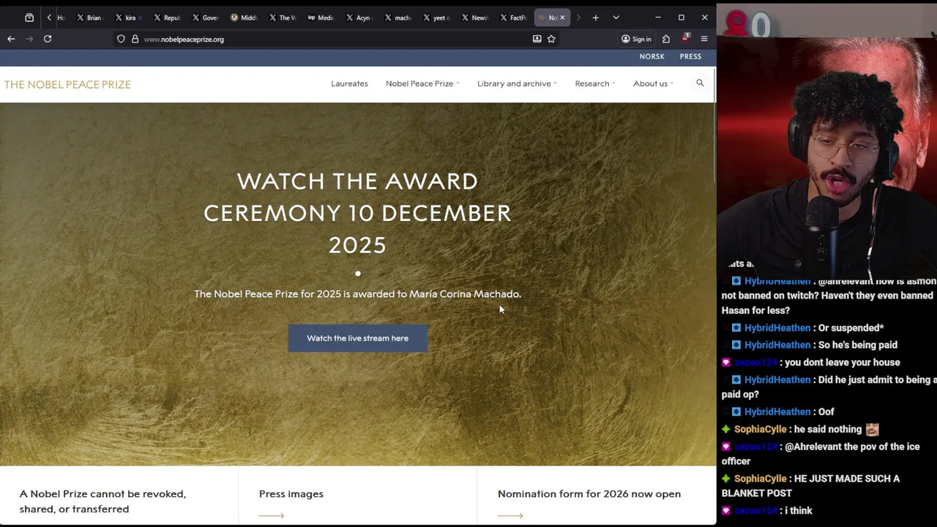The width and height of the screenshot is (937, 527).
Task: Click the site security padlock icon
Action: point(135,39)
